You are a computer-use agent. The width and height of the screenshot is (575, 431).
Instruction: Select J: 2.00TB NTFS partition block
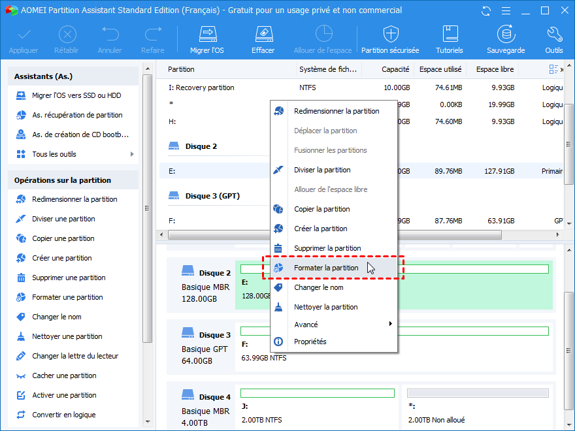[317, 406]
